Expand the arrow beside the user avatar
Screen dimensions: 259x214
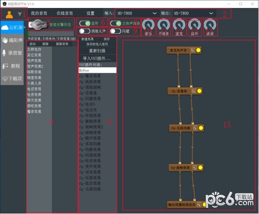[20, 14]
